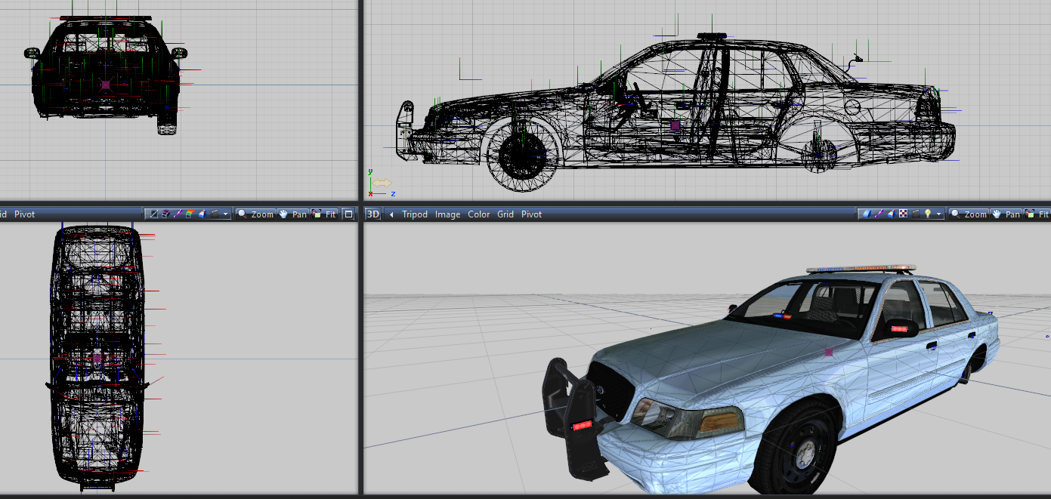Click the orange double-arrow gizmo in the side view
This screenshot has height=499, width=1051.
(x=382, y=183)
